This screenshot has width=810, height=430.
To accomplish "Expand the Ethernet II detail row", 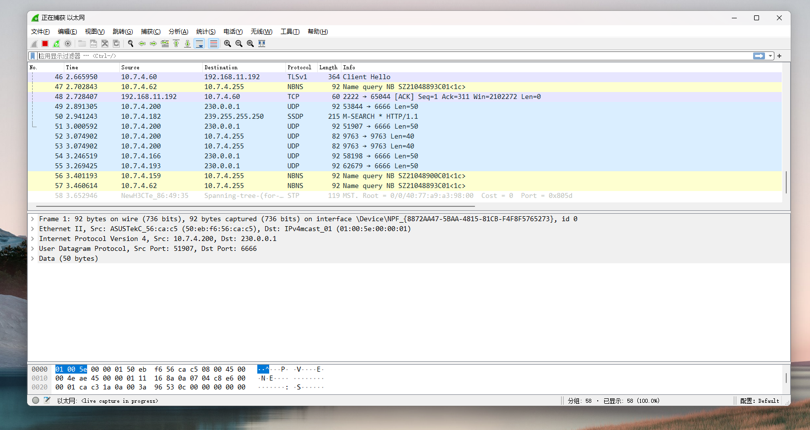I will [x=33, y=229].
